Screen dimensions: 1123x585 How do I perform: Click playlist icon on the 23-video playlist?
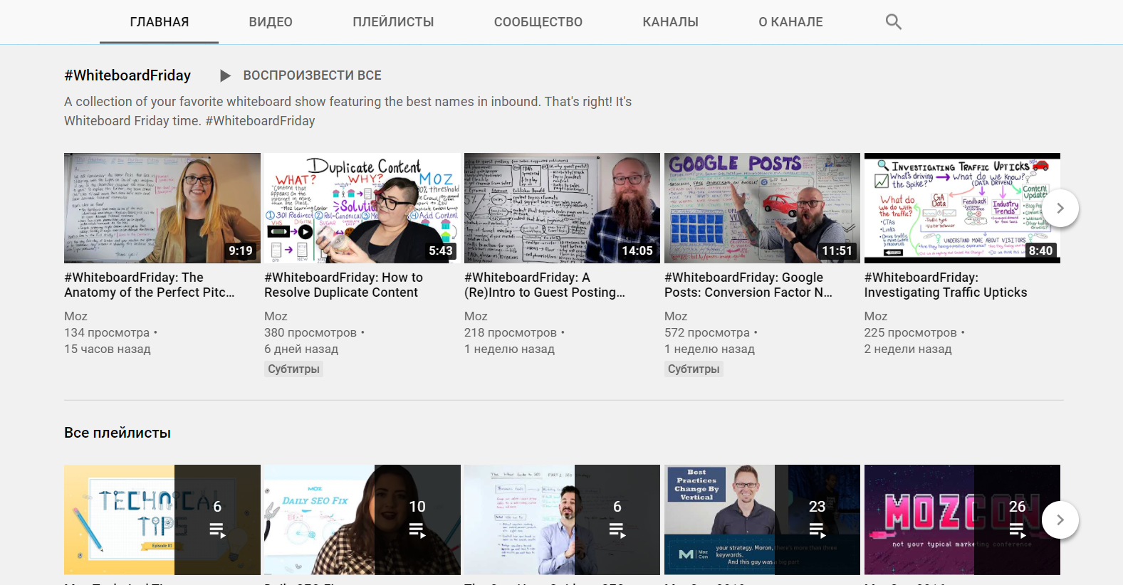817,530
